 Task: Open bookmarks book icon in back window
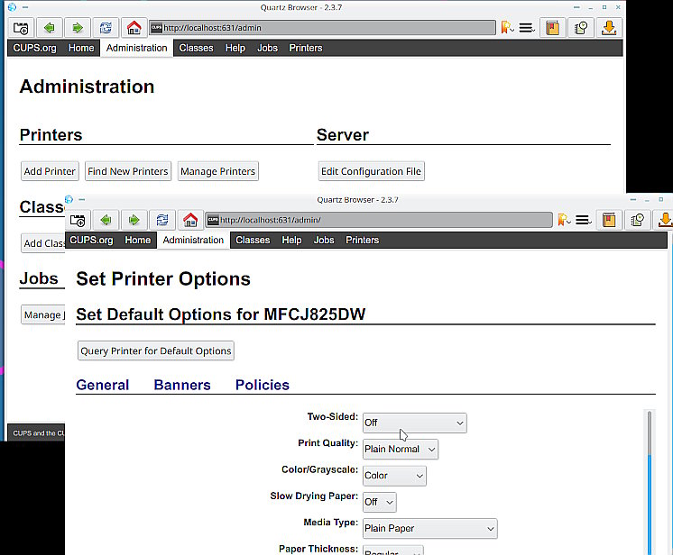point(552,28)
